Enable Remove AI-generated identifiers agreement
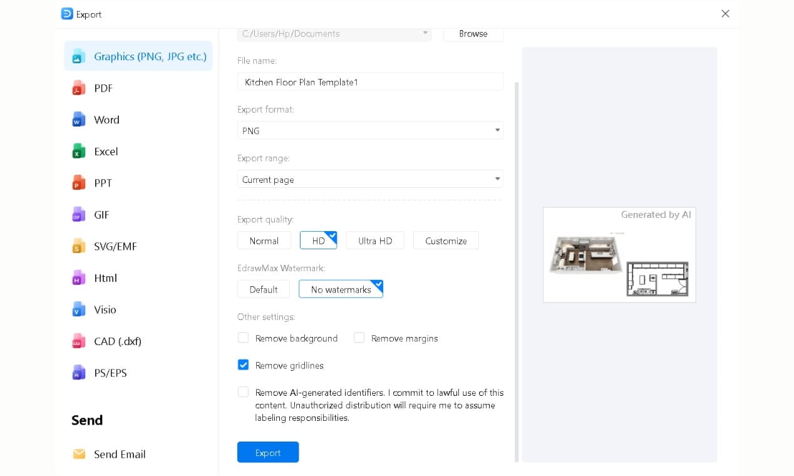794x476 pixels. click(x=243, y=392)
